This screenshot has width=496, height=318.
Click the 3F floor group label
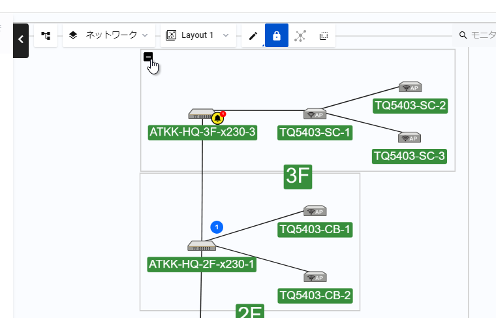(298, 176)
